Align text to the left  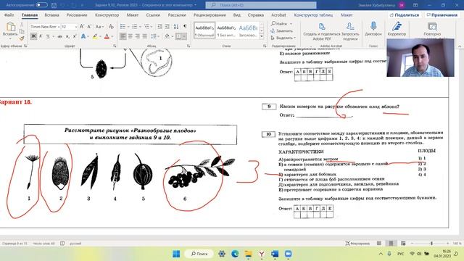coord(123,36)
